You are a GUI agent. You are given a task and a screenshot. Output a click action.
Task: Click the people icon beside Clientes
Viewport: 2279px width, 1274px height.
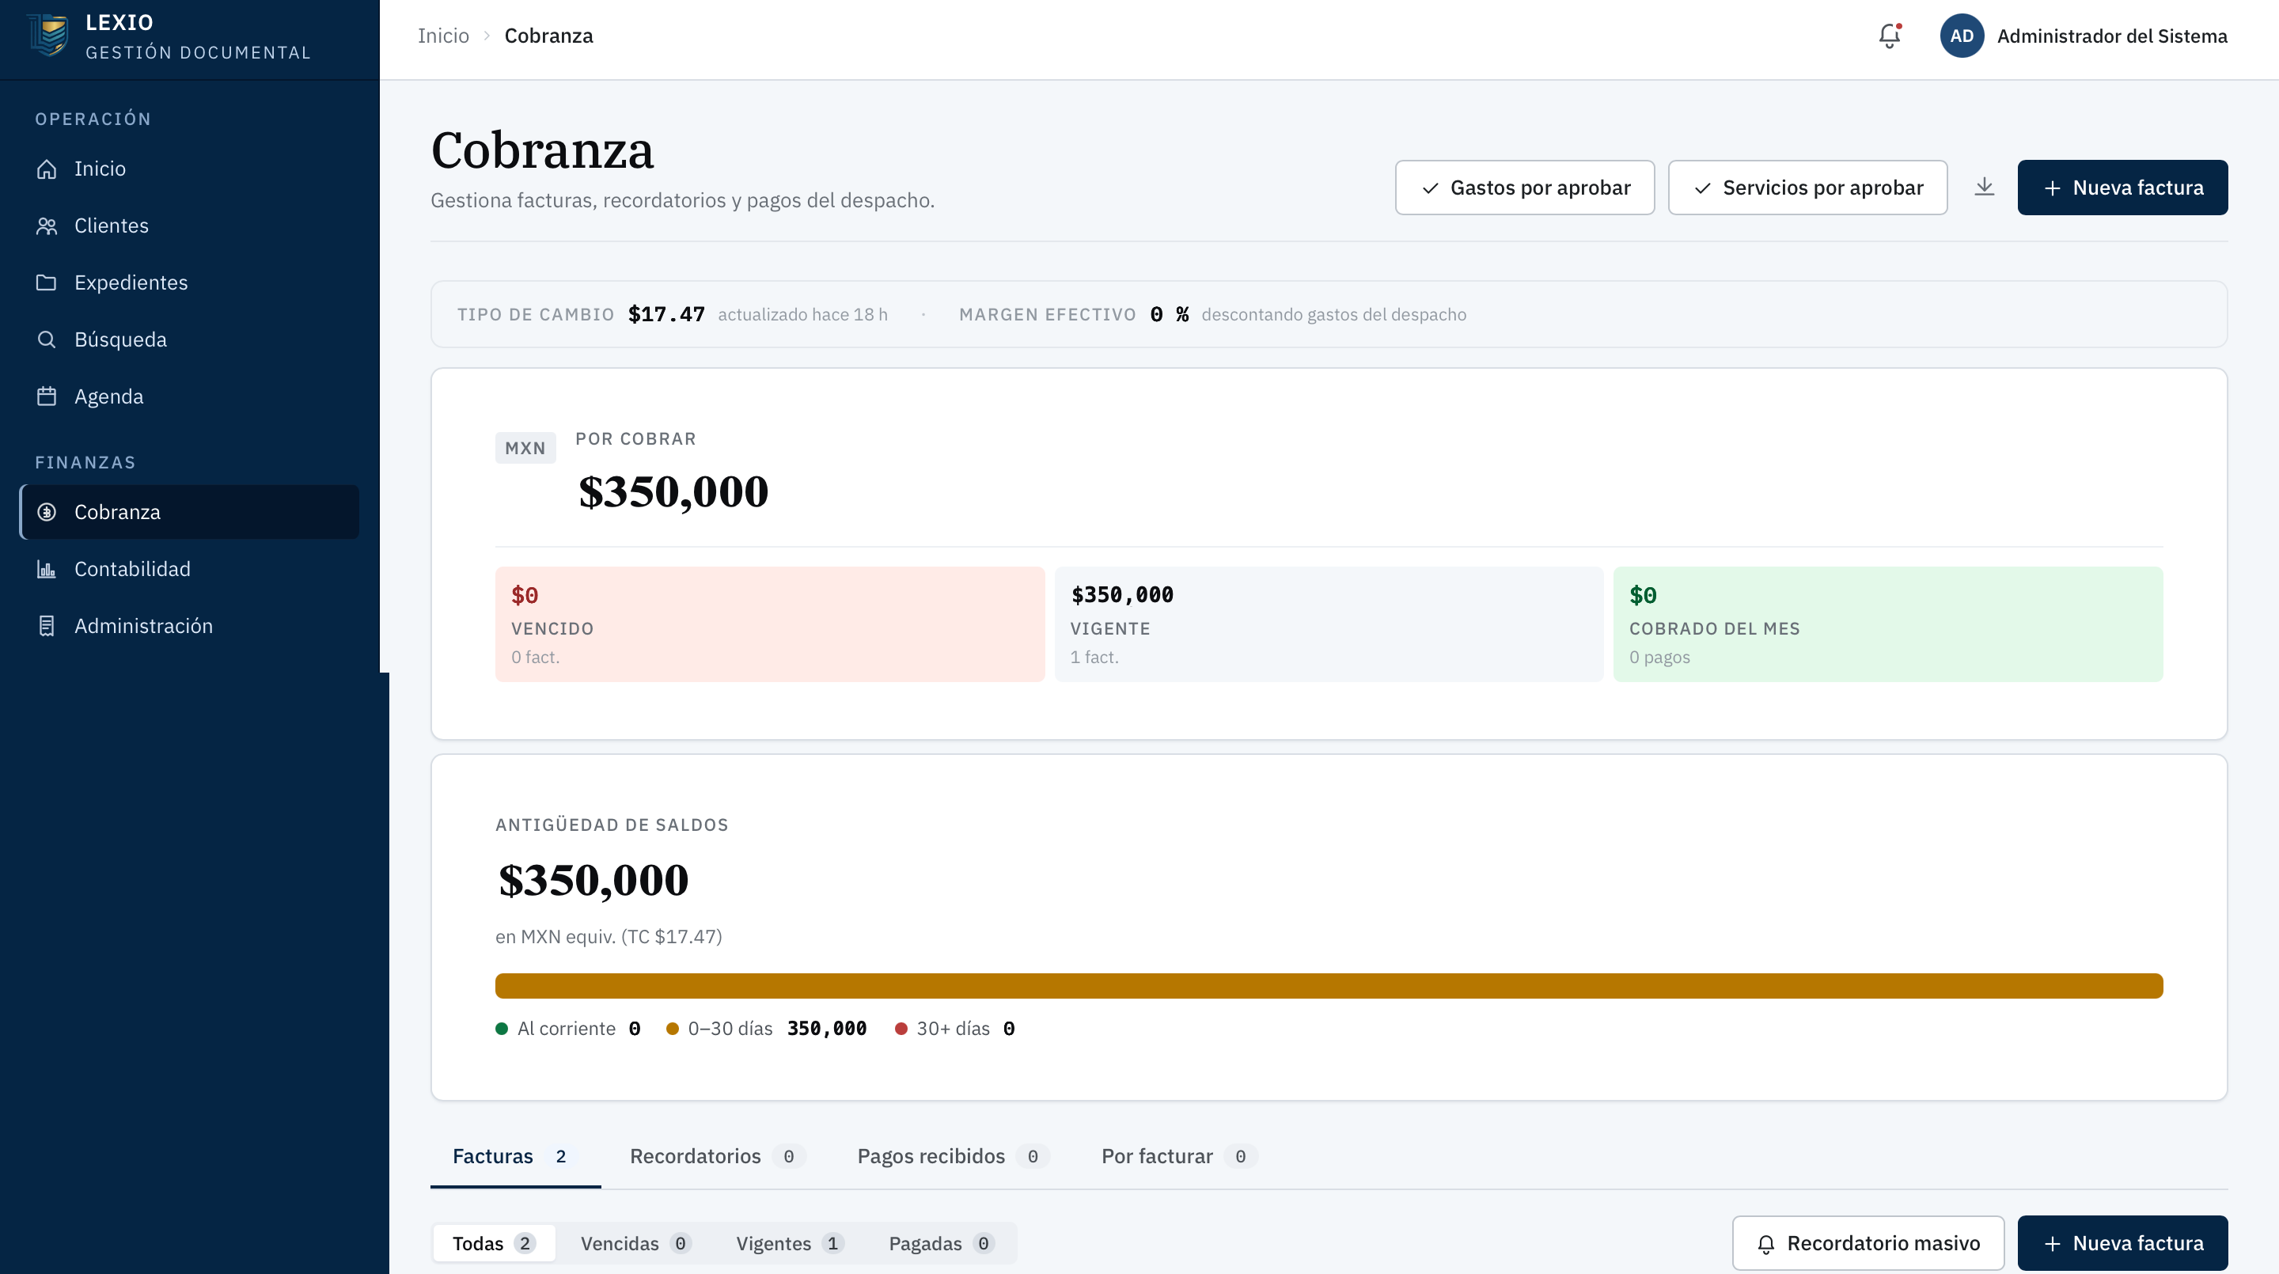pos(47,226)
